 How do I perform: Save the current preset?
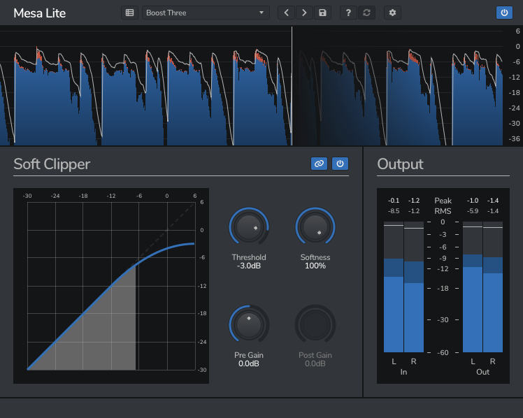(x=322, y=13)
